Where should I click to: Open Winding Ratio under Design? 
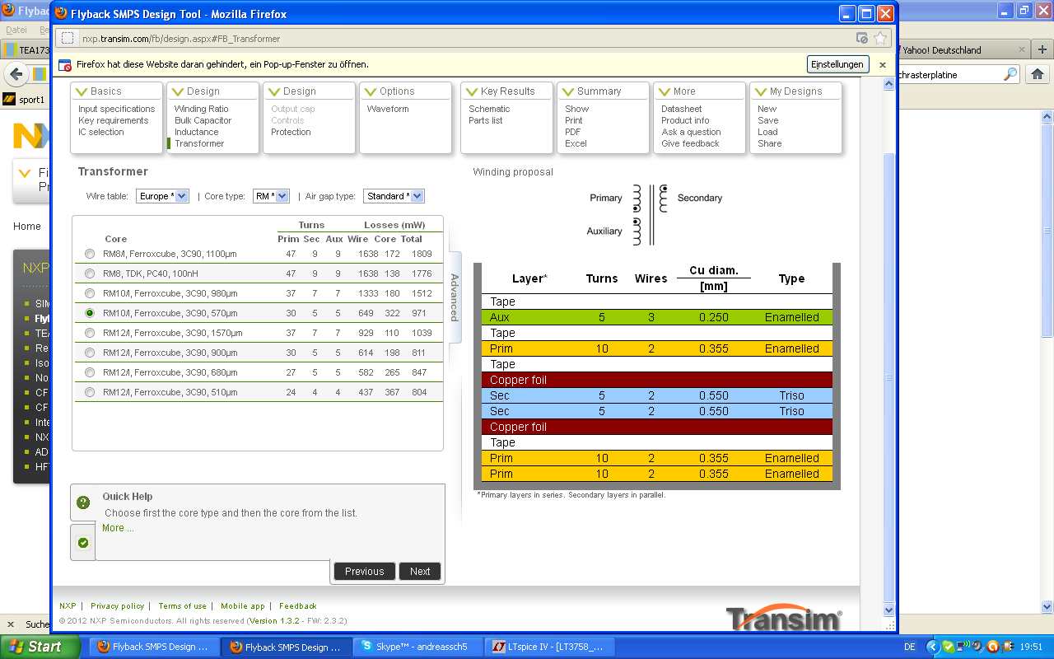click(x=201, y=109)
